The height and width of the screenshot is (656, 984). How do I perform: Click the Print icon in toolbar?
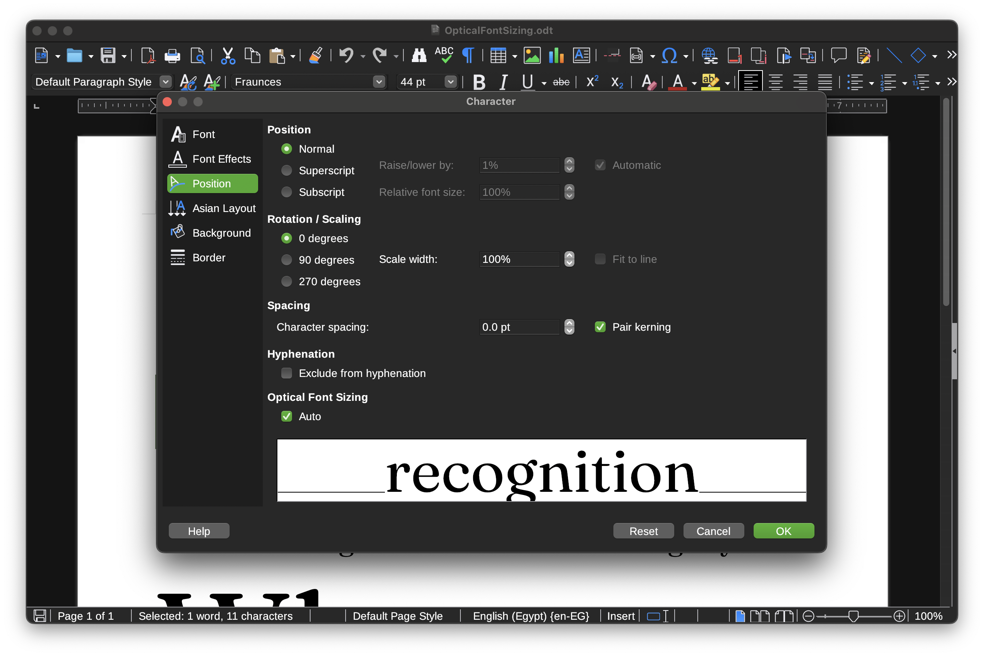[x=172, y=56]
